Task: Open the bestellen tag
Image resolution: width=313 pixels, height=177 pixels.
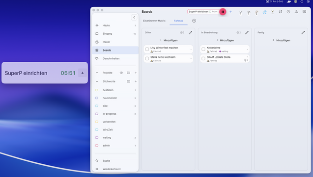Action: point(115,90)
